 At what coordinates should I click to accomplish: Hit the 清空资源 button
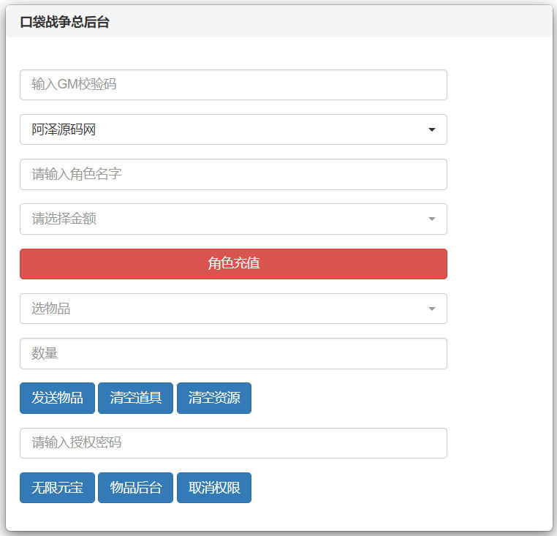pyautogui.click(x=213, y=399)
